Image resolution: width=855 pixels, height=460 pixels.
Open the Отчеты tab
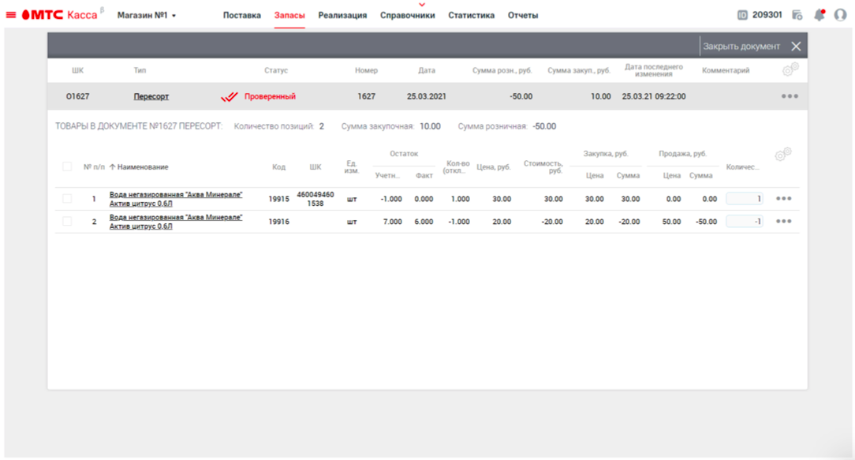click(x=523, y=15)
